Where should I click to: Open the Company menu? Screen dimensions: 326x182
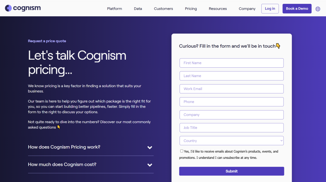[247, 9]
